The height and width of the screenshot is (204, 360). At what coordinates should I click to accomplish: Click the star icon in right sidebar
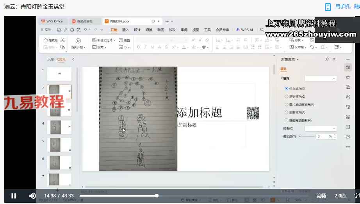click(348, 77)
